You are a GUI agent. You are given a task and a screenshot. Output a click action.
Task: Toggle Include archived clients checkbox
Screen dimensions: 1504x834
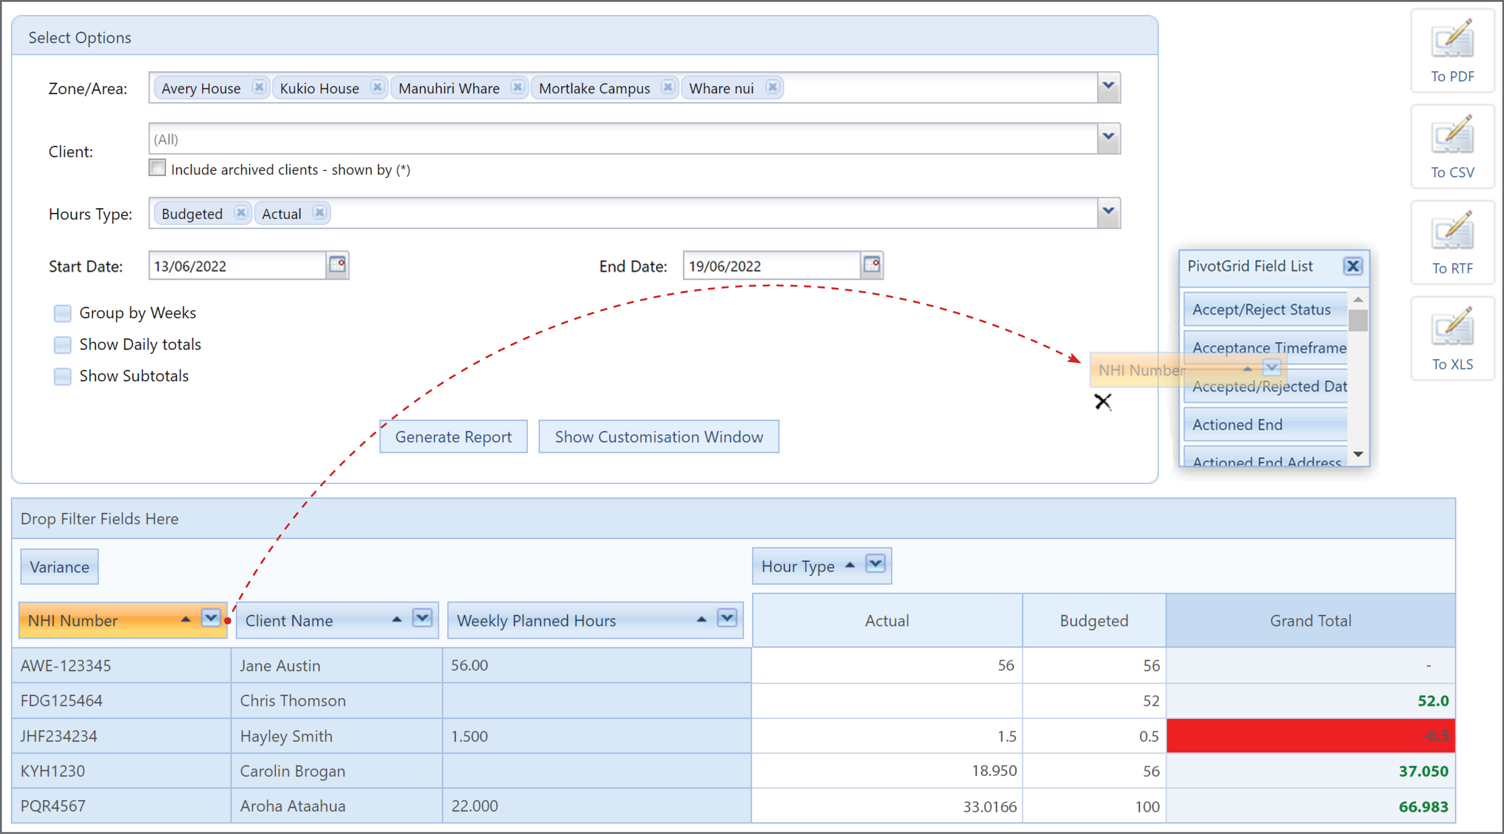pyautogui.click(x=157, y=168)
